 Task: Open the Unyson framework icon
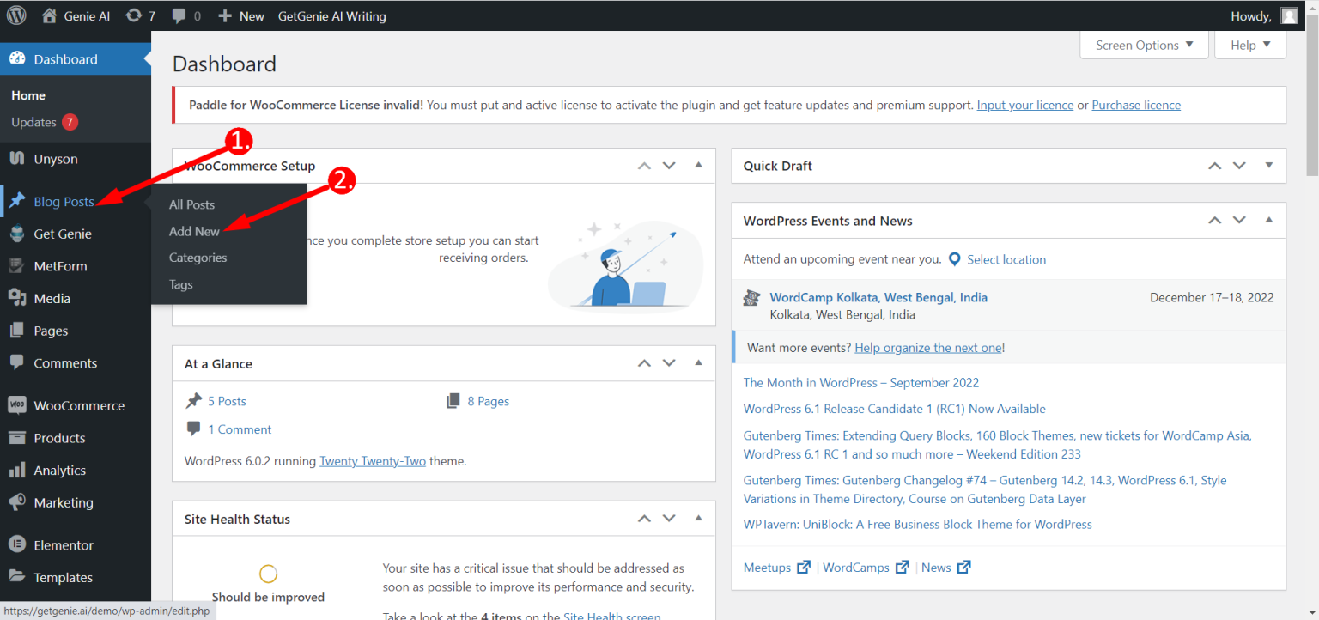click(x=18, y=158)
